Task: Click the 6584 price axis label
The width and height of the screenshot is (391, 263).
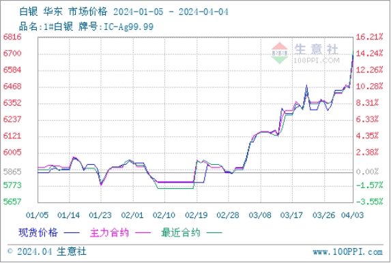Action: pyautogui.click(x=12, y=69)
